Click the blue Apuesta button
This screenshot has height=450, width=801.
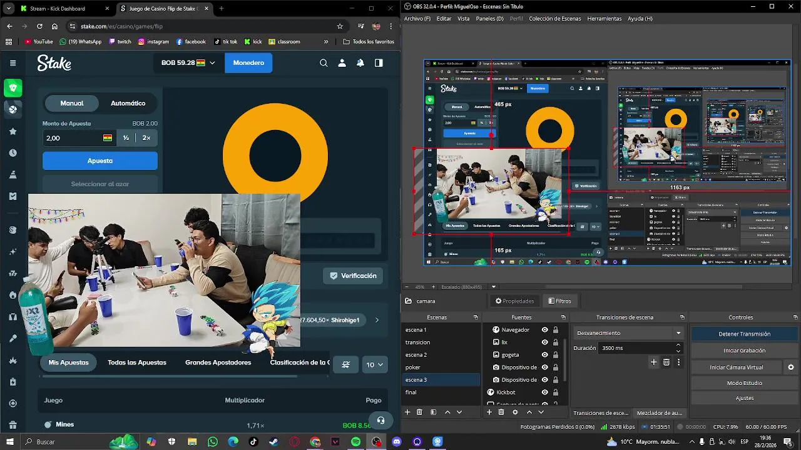pyautogui.click(x=100, y=161)
